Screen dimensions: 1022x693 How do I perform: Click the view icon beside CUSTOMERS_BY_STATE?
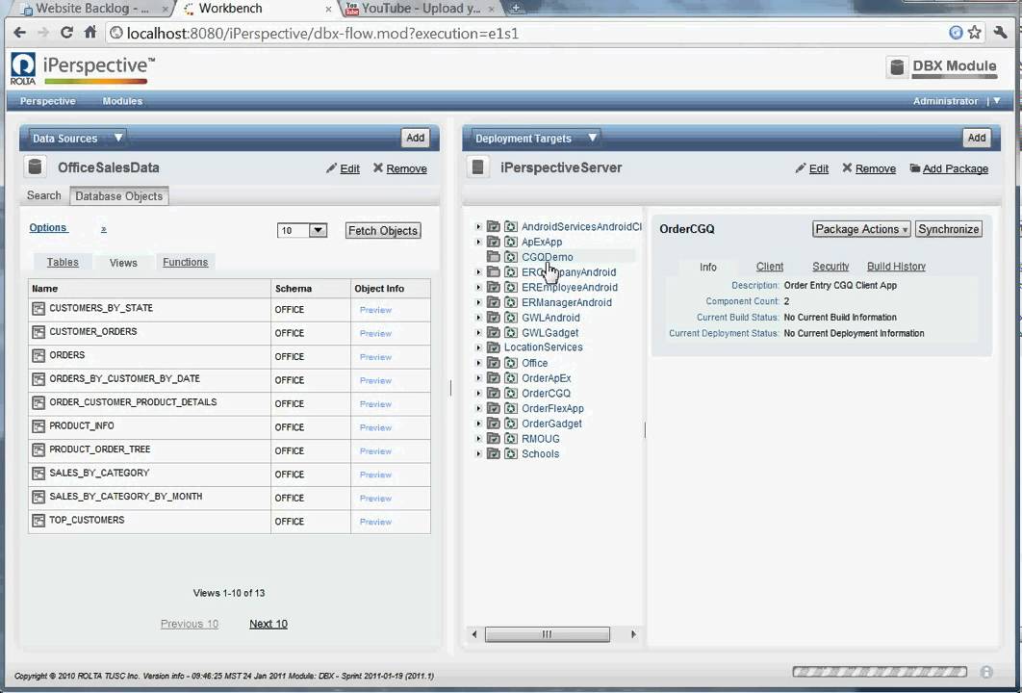tap(38, 308)
